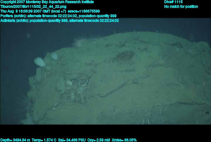Screen dimensions: 211x142
Task: Select the Xmiss= 88.05% value
Action: (124, 140)
